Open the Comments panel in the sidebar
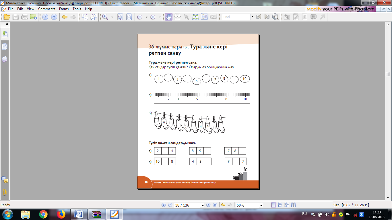The height and width of the screenshot is (220, 392). [5, 180]
